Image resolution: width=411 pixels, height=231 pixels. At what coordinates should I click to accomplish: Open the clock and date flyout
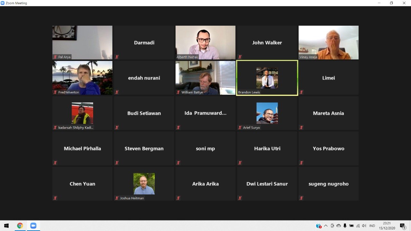click(x=387, y=226)
